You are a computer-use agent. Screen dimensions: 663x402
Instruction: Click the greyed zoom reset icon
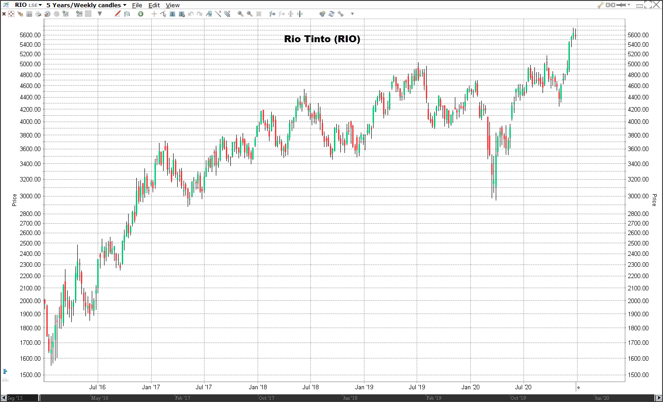pyautogui.click(x=259, y=14)
